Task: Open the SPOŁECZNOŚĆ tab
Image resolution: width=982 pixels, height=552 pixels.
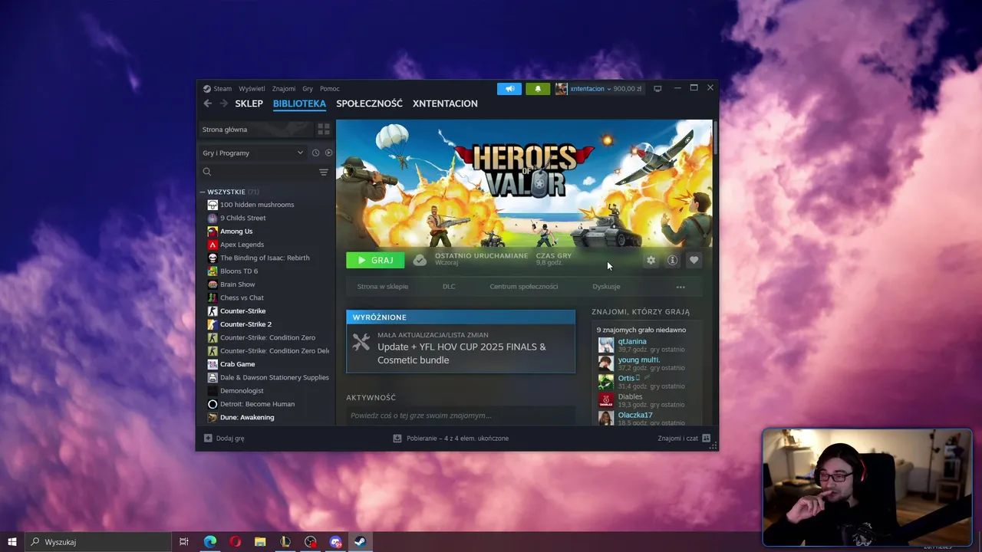Action: coord(369,103)
